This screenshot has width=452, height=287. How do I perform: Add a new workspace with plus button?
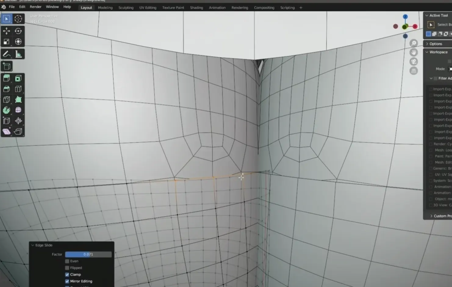[301, 8]
